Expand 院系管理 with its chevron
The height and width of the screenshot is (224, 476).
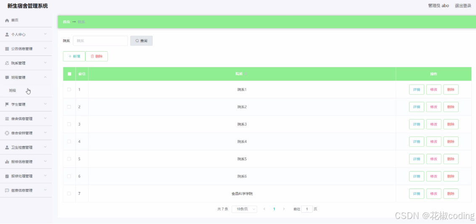[45, 63]
